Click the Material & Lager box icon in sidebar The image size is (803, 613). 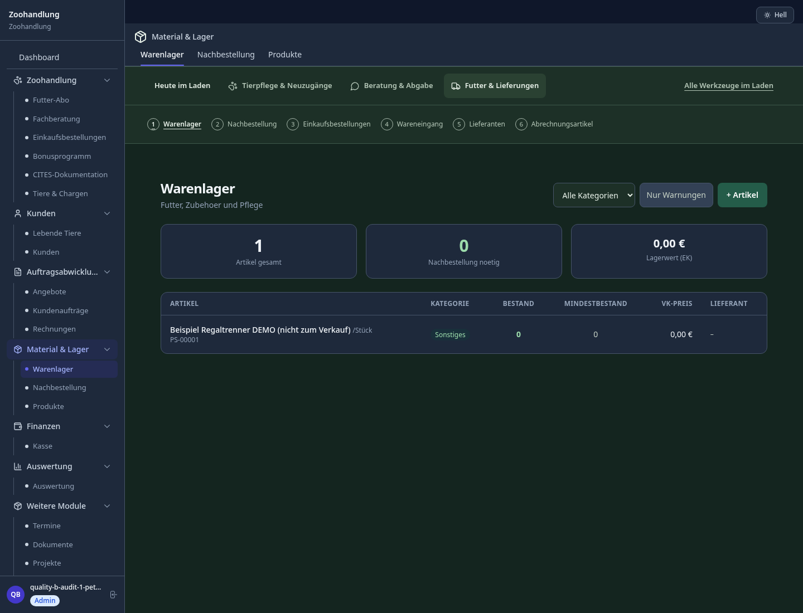click(x=18, y=349)
